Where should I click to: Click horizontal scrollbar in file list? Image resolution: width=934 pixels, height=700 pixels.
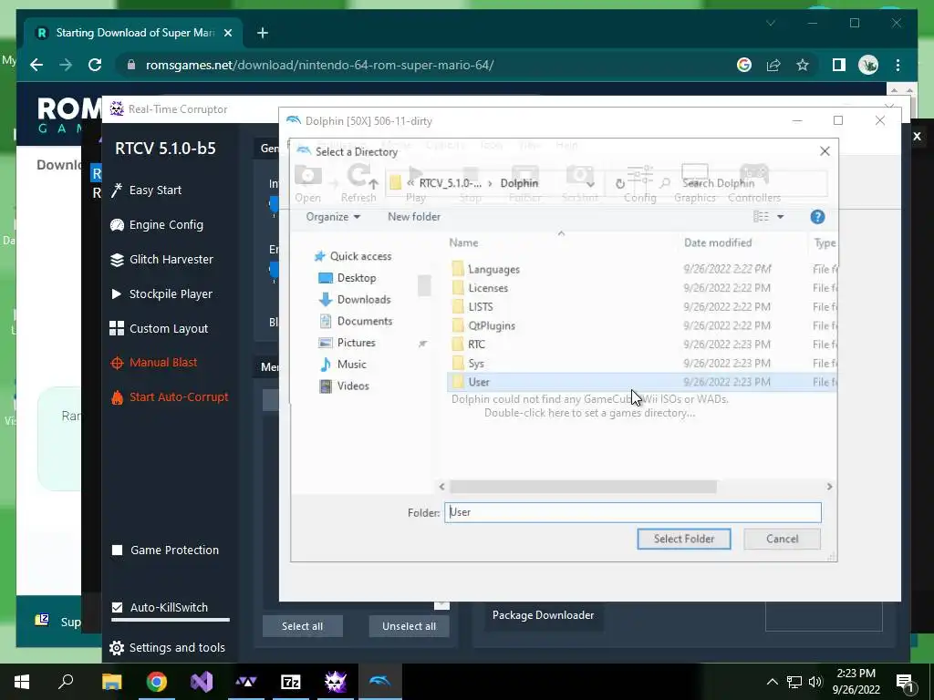[583, 487]
